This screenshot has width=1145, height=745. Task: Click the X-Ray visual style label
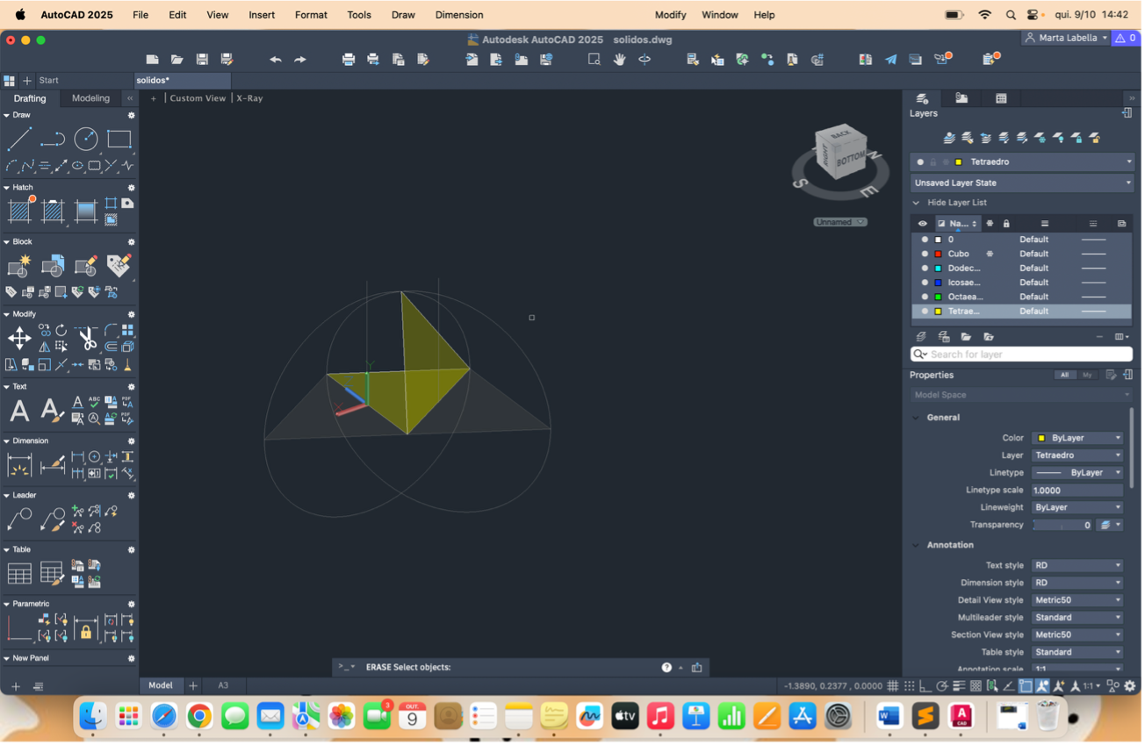(249, 98)
